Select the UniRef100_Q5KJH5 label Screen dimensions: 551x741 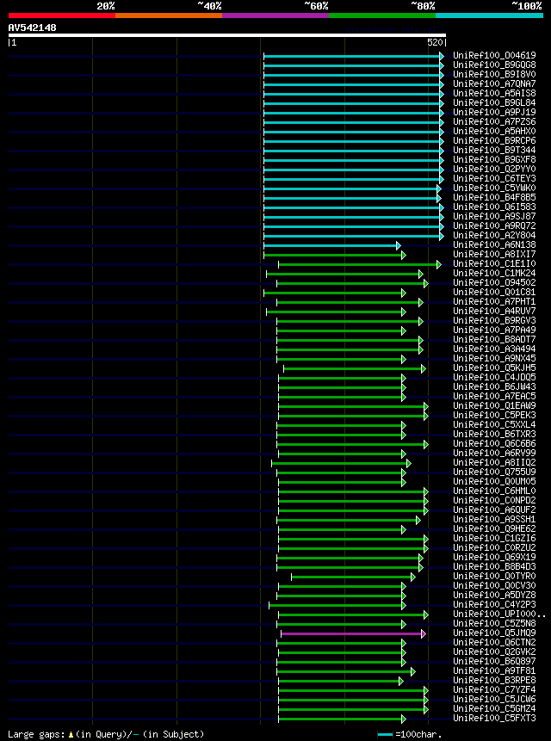494,367
